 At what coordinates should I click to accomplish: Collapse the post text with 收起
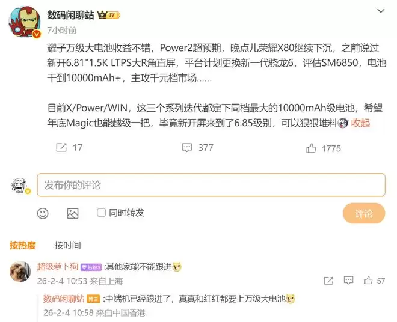(x=360, y=123)
